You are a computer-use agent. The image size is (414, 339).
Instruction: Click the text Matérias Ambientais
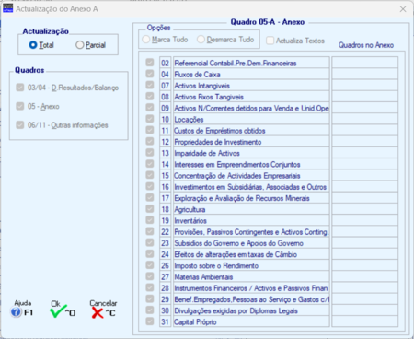[203, 277]
